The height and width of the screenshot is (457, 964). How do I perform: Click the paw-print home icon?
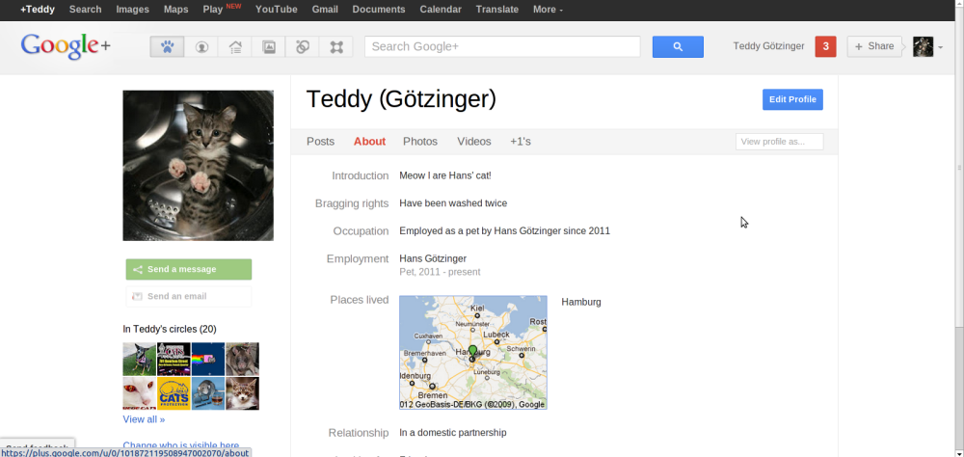click(x=167, y=46)
